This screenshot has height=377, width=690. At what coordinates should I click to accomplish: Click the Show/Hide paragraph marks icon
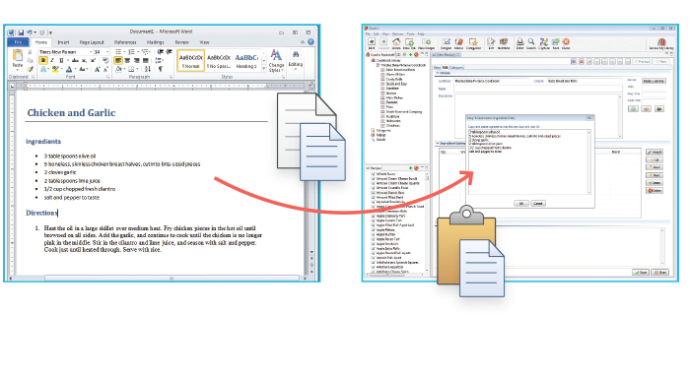160,69
